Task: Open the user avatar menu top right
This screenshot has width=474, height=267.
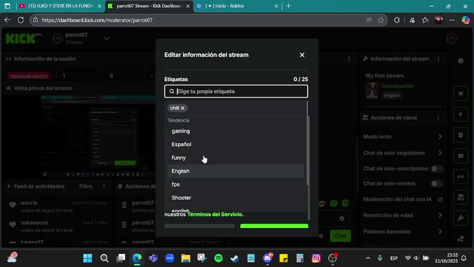Action: tap(451, 38)
